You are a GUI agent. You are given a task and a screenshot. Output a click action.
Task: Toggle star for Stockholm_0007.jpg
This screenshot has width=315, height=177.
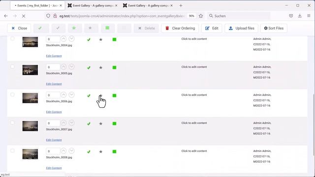tap(101, 123)
